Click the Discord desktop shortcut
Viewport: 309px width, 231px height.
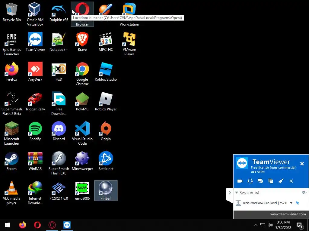pos(59,131)
